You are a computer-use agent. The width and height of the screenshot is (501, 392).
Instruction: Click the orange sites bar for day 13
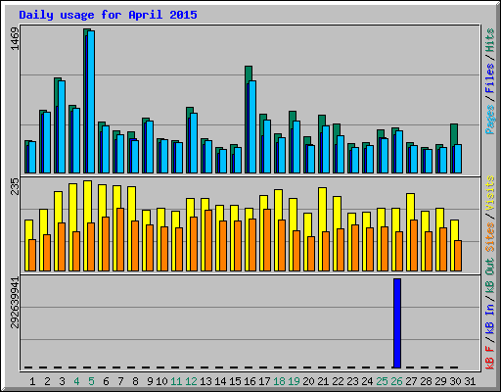pos(208,241)
